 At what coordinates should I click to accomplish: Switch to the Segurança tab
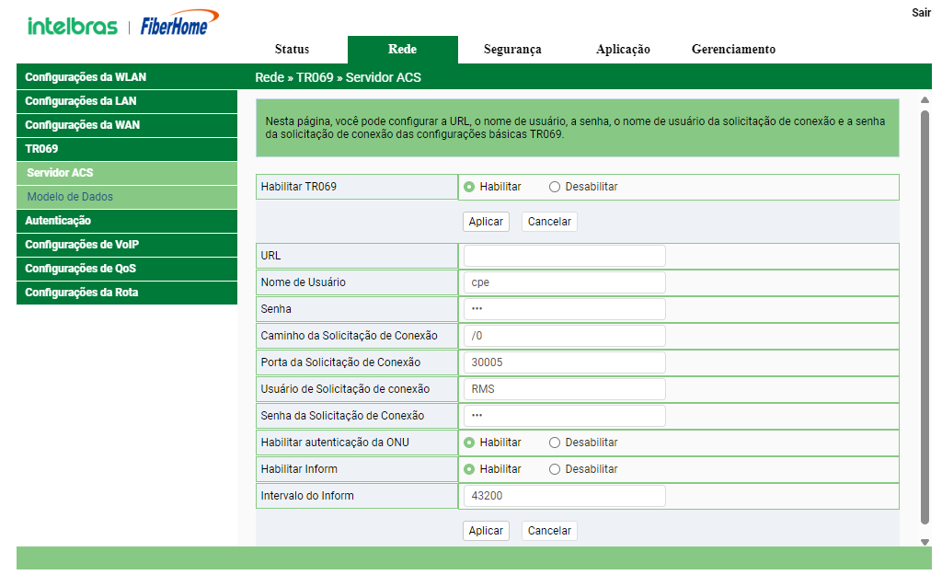click(512, 50)
